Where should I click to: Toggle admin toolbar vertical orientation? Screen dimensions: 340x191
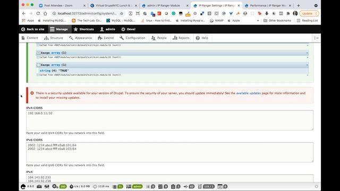coord(317,38)
